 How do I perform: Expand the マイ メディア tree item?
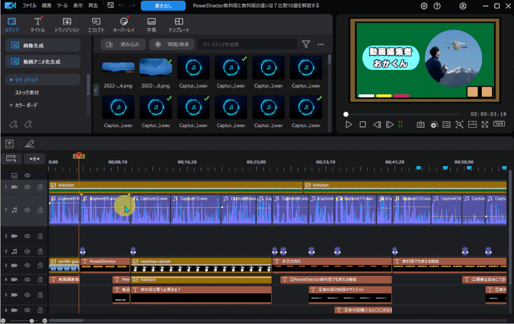(x=12, y=80)
